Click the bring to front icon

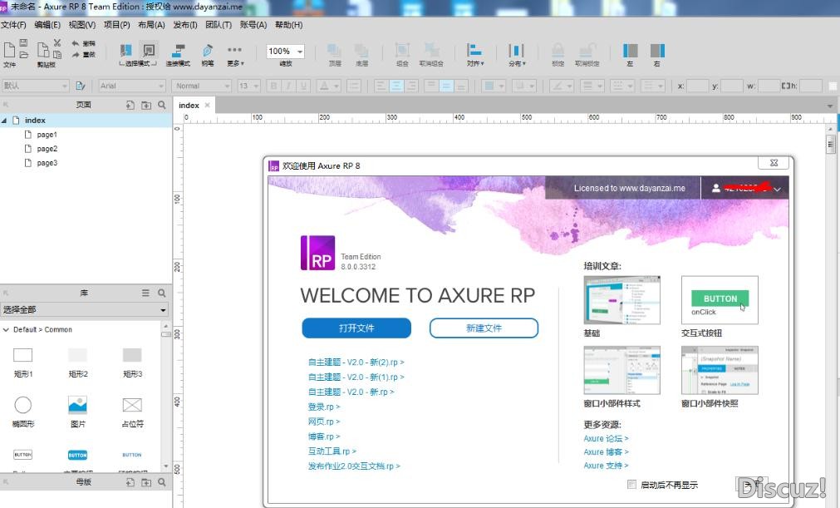pyautogui.click(x=334, y=51)
